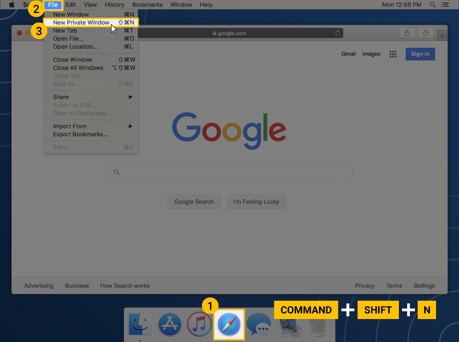The image size is (459, 342).
Task: Select Open File… menu item
Action: [91, 39]
